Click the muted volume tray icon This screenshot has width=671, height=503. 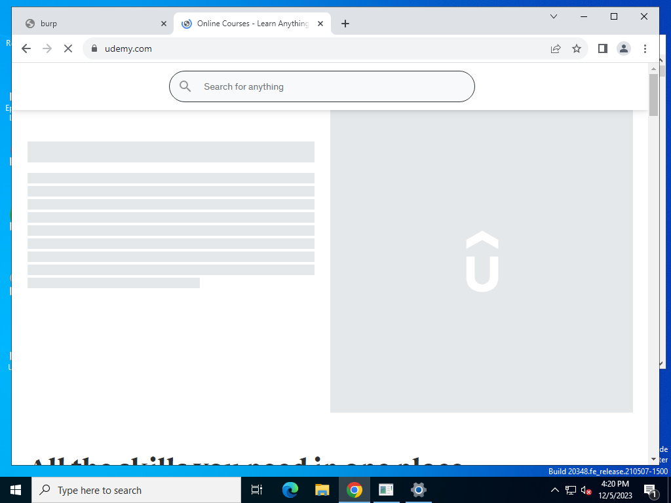586,490
